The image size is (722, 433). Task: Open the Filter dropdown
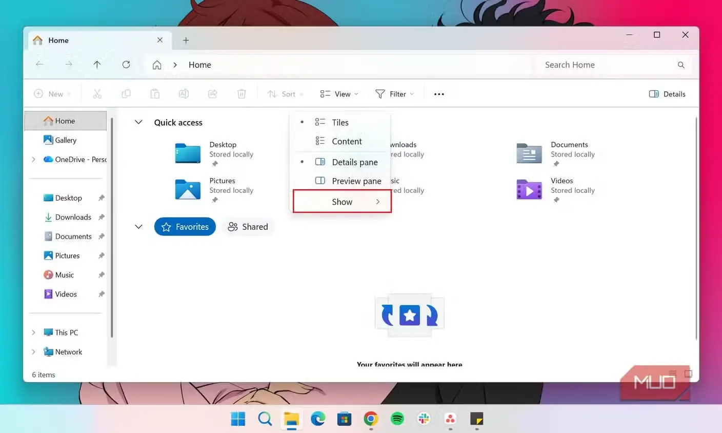394,94
